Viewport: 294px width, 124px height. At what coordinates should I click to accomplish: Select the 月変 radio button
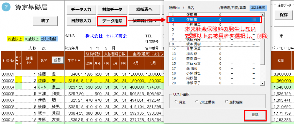tap(176, 102)
